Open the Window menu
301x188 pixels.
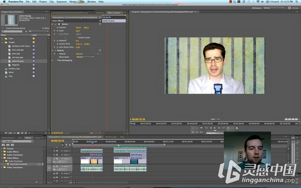(x=91, y=2)
